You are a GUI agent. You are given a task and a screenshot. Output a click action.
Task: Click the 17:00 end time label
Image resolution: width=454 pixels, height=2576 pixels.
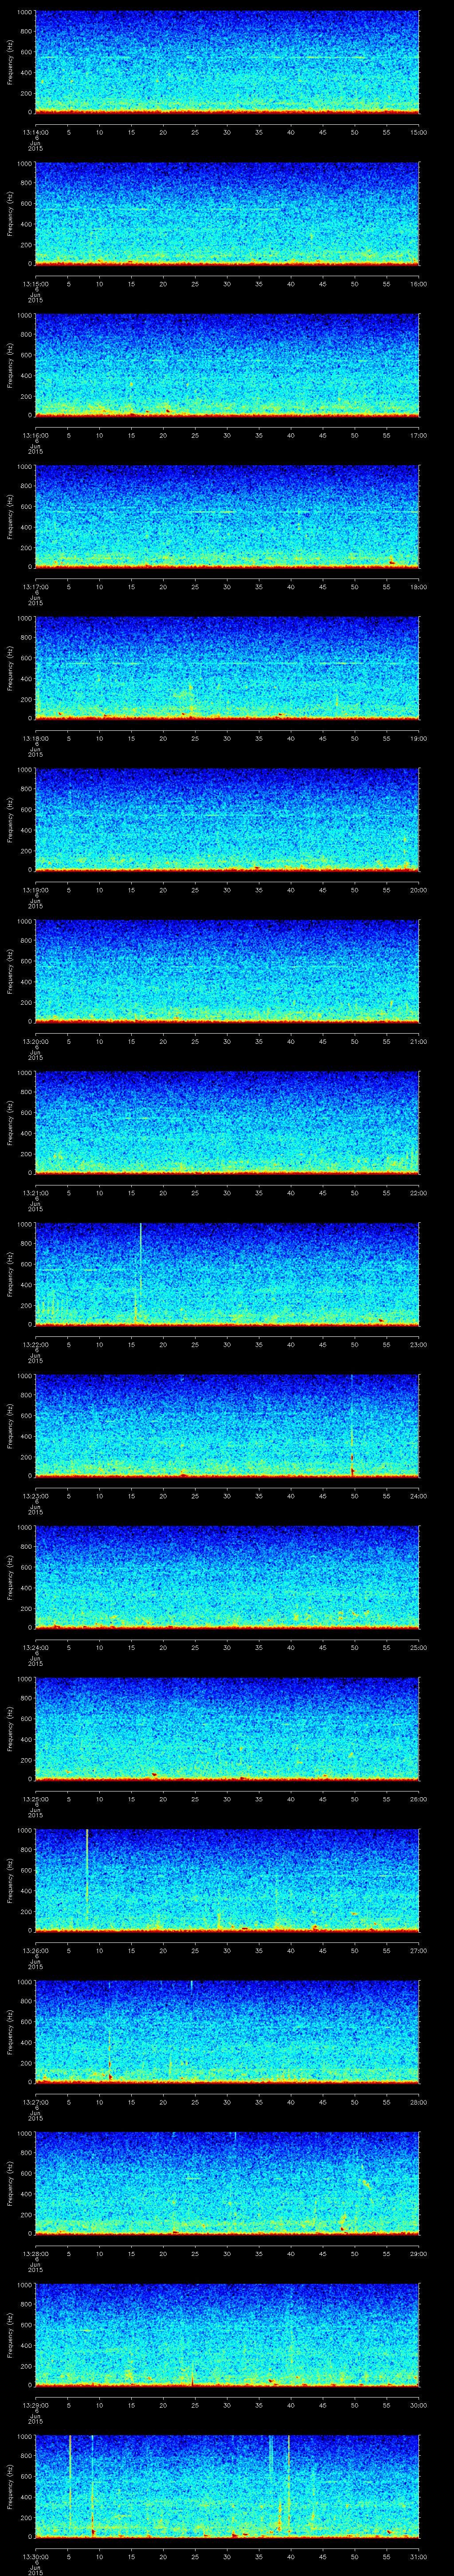418,435
